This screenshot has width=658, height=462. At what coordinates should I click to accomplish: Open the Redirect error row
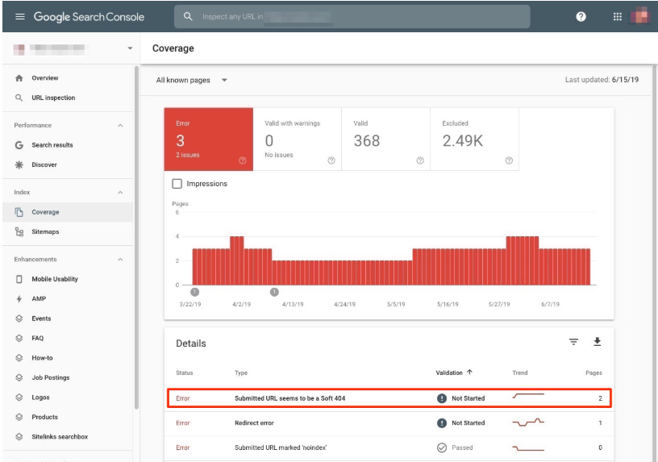click(389, 423)
